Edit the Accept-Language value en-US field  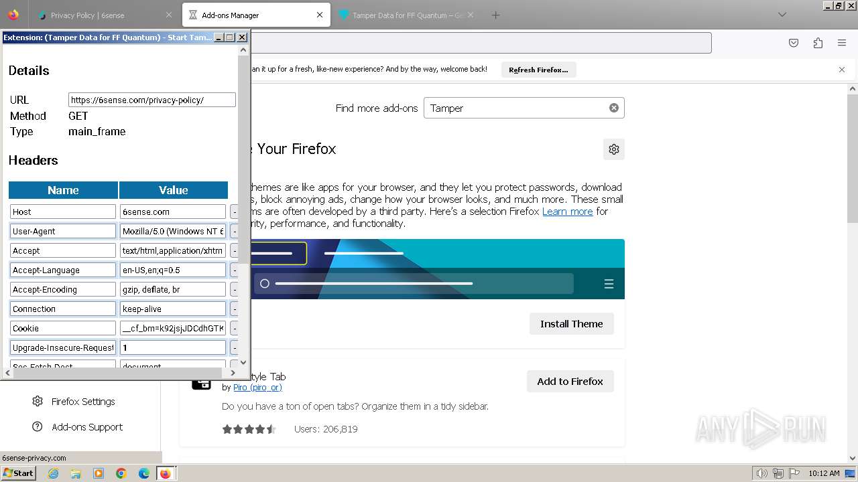(x=173, y=270)
